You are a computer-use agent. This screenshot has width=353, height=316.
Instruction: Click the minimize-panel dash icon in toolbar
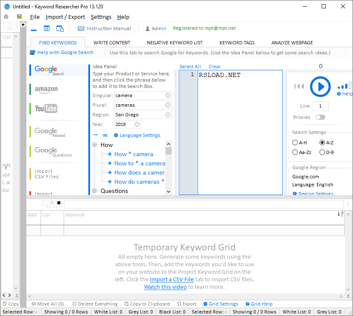coord(34,30)
